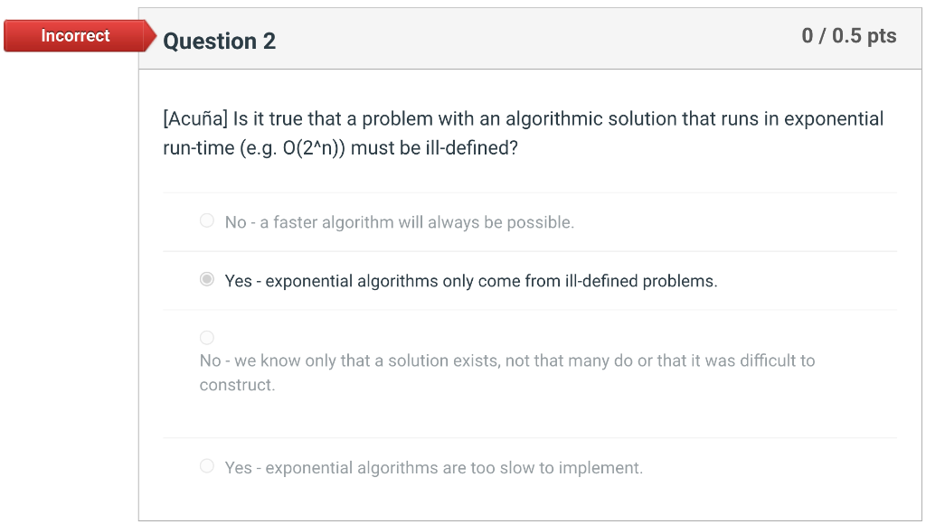Click the red Incorrect badge
Viewport: 926px width, 524px height.
coord(75,36)
